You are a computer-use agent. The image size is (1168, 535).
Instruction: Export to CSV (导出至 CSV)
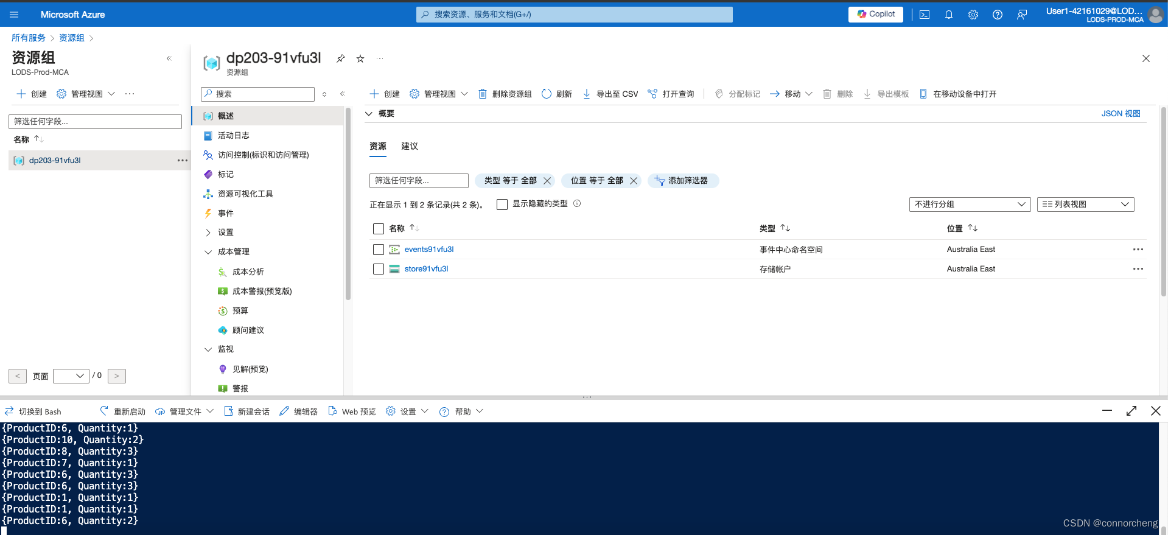[610, 94]
